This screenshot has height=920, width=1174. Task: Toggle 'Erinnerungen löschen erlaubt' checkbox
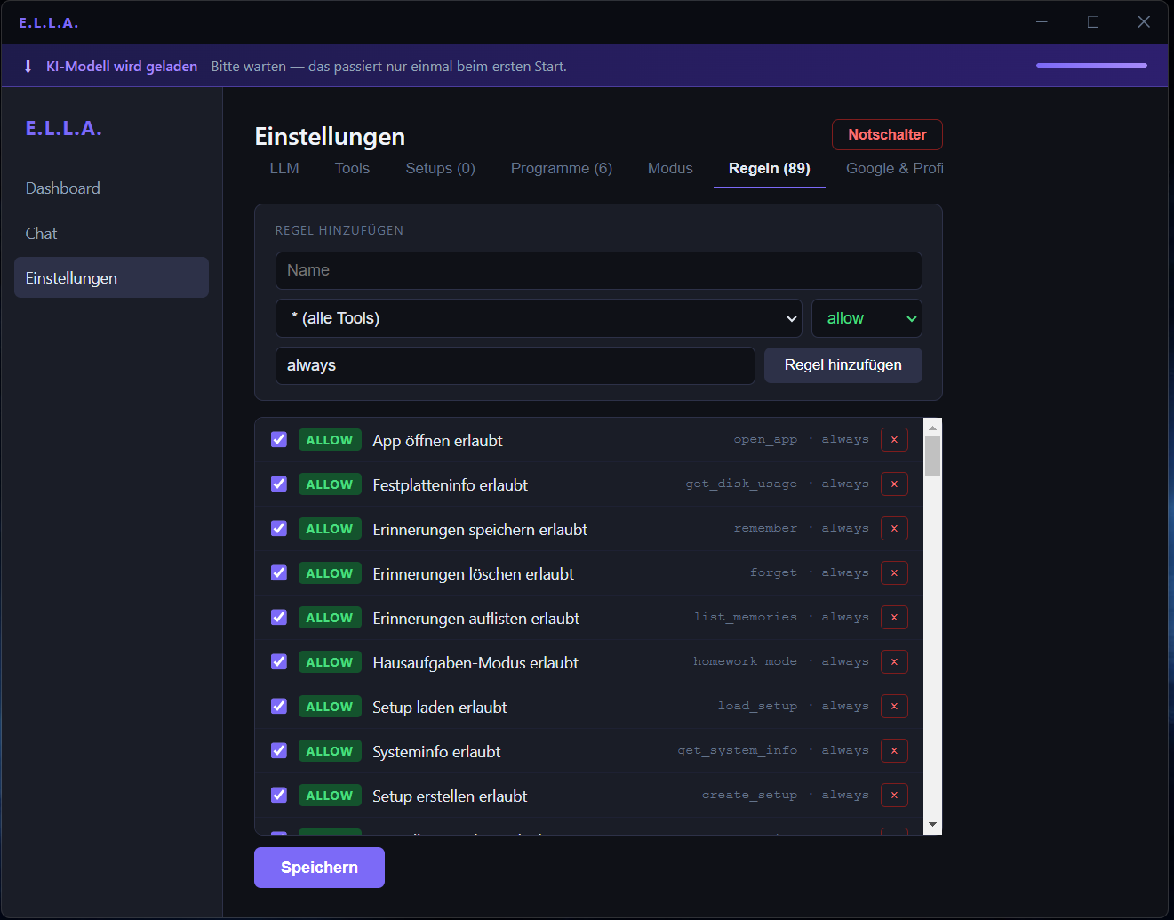tap(279, 572)
